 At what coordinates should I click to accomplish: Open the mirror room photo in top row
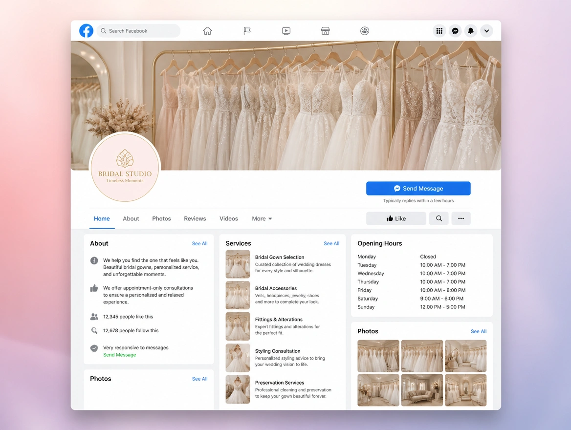click(x=466, y=356)
